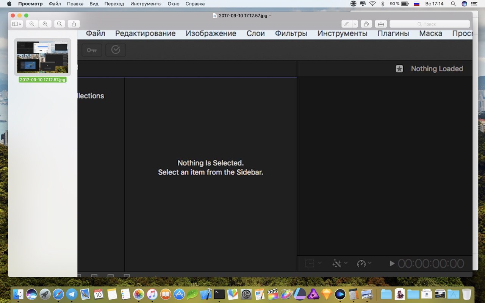Open Notes from the Dock

tap(112, 294)
